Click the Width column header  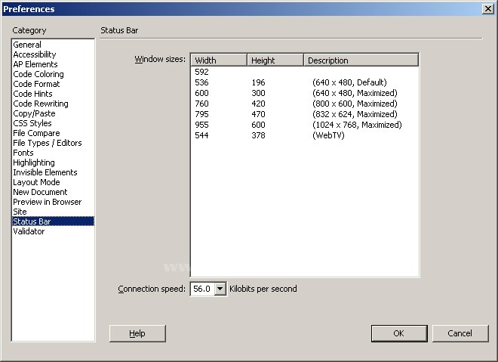pos(219,60)
